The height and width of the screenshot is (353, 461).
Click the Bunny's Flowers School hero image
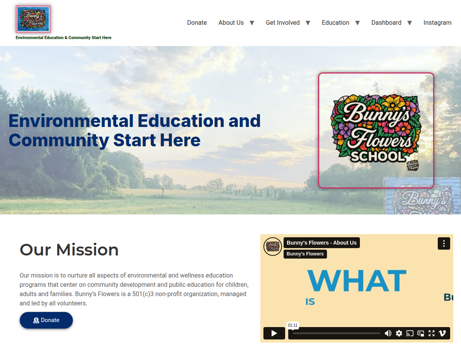376,130
